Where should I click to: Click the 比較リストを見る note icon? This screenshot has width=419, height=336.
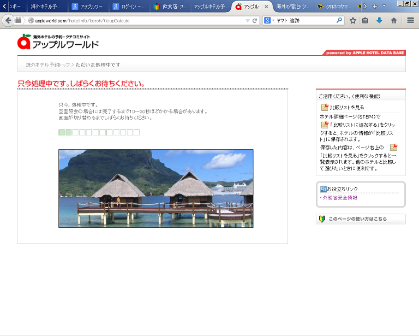pos(325,107)
